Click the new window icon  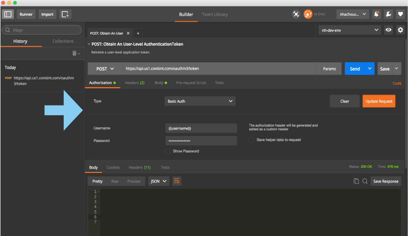point(65,14)
